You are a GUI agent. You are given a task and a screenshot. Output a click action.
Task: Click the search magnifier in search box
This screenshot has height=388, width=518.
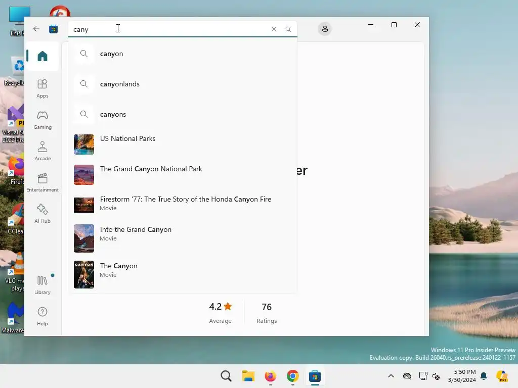(x=288, y=29)
